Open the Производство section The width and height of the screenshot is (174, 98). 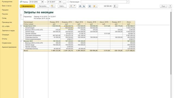[x=7, y=22]
